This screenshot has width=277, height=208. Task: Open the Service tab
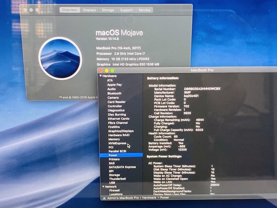pyautogui.click(x=144, y=10)
